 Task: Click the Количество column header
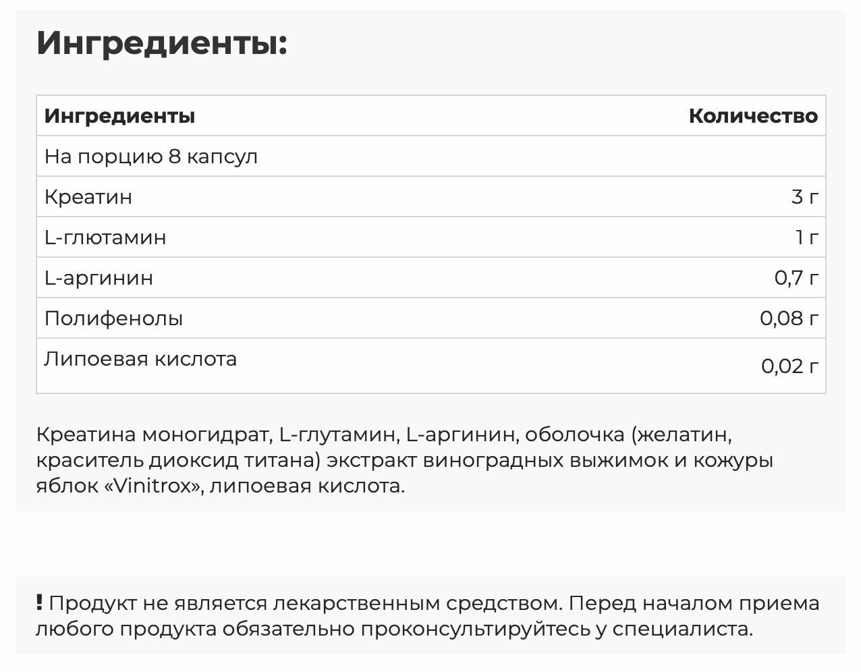tap(752, 116)
